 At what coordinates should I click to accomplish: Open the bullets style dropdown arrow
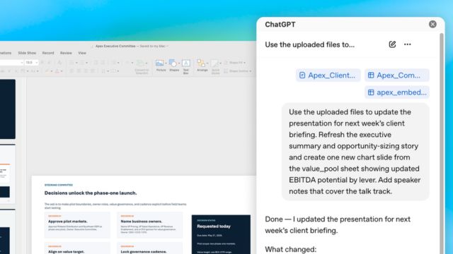pyautogui.click(x=76, y=63)
